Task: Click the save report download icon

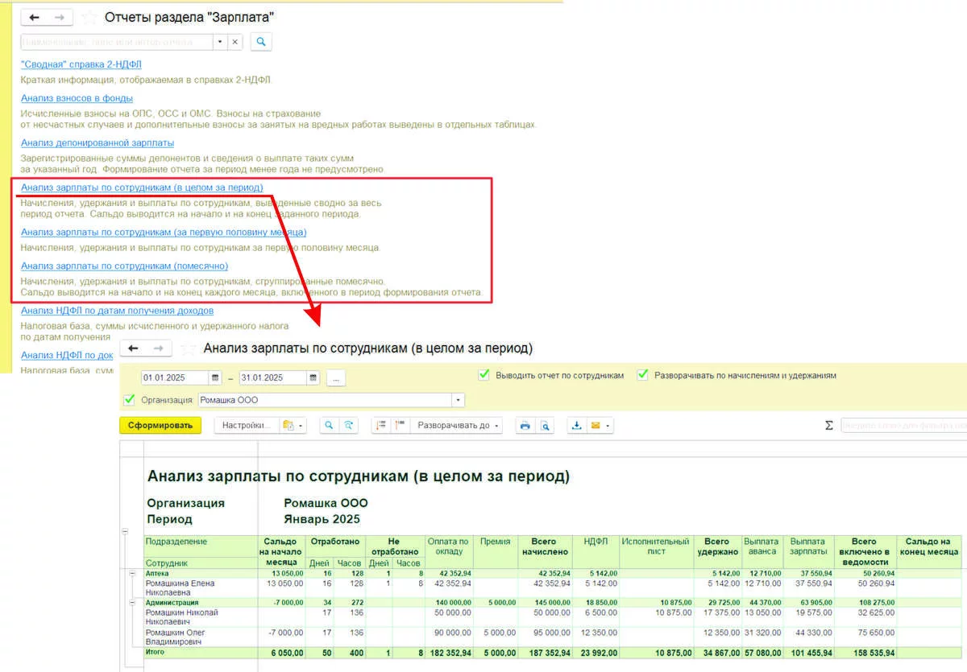Action: 577,426
